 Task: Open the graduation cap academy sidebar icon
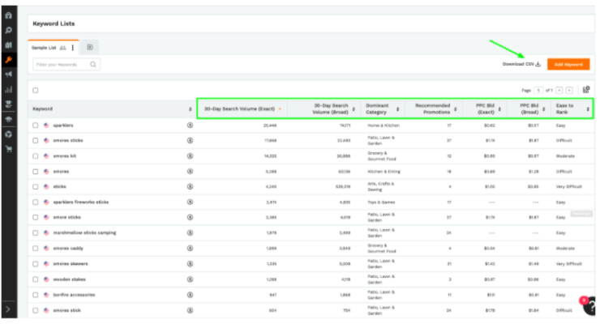pyautogui.click(x=8, y=120)
